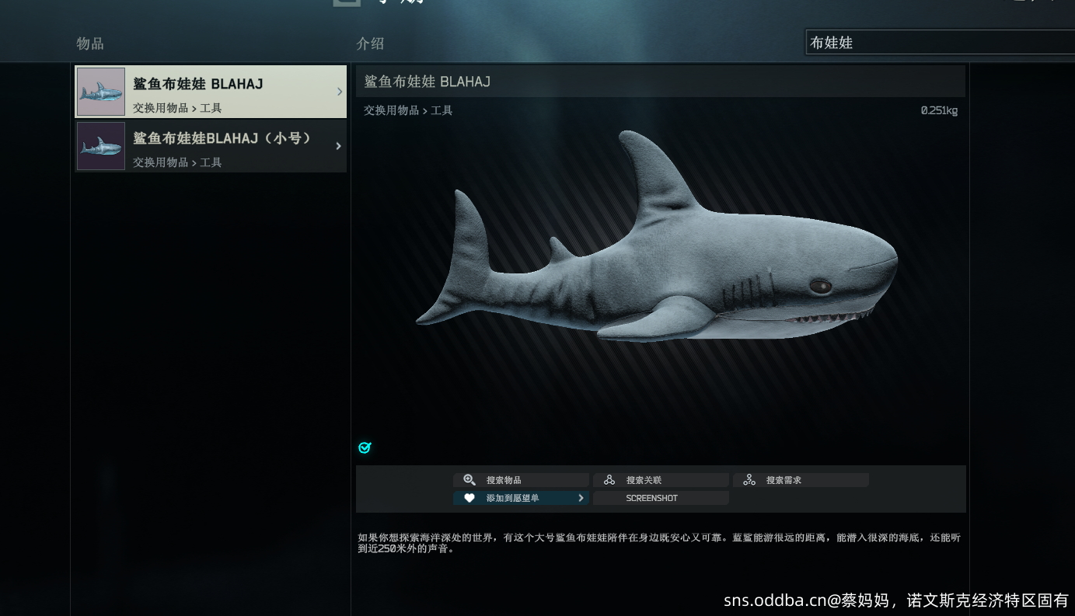Open the arrow submenu on 添加到愿望单

click(x=581, y=498)
